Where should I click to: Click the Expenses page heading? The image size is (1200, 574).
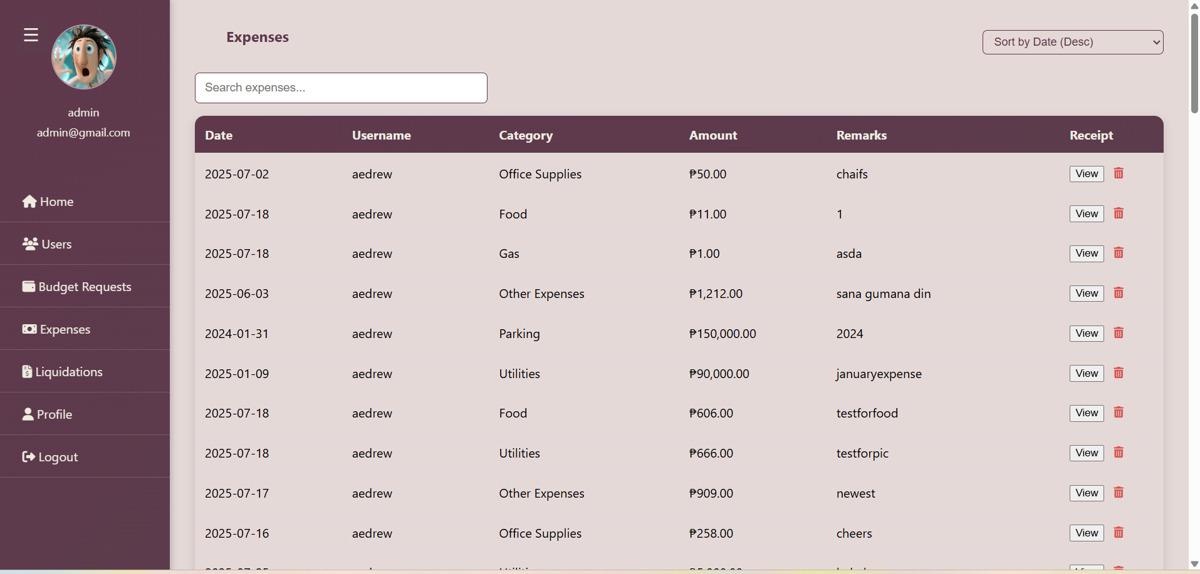(258, 37)
